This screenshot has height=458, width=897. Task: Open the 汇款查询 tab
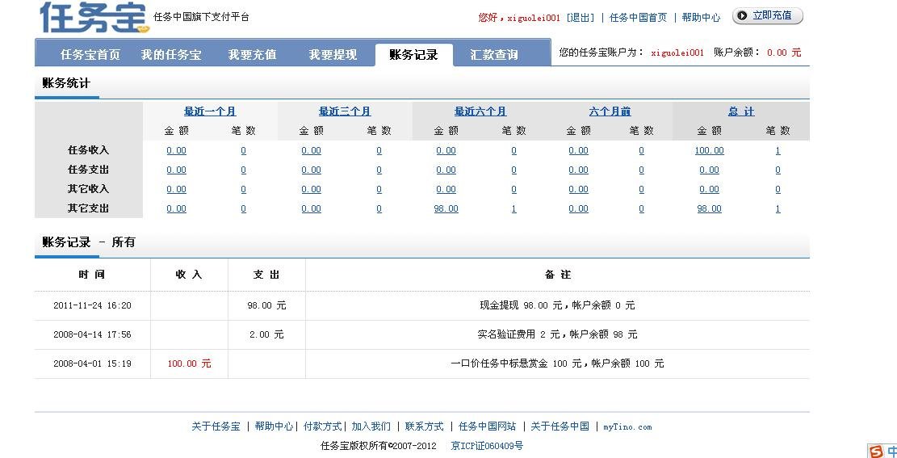pos(494,55)
